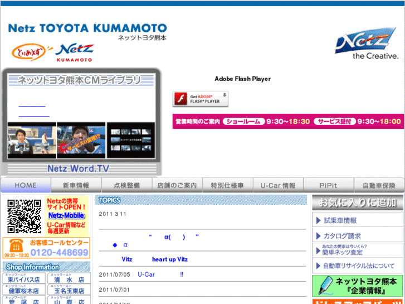Open the 店舗のご案内 navigation tab
The height and width of the screenshot is (304, 405).
tap(177, 185)
